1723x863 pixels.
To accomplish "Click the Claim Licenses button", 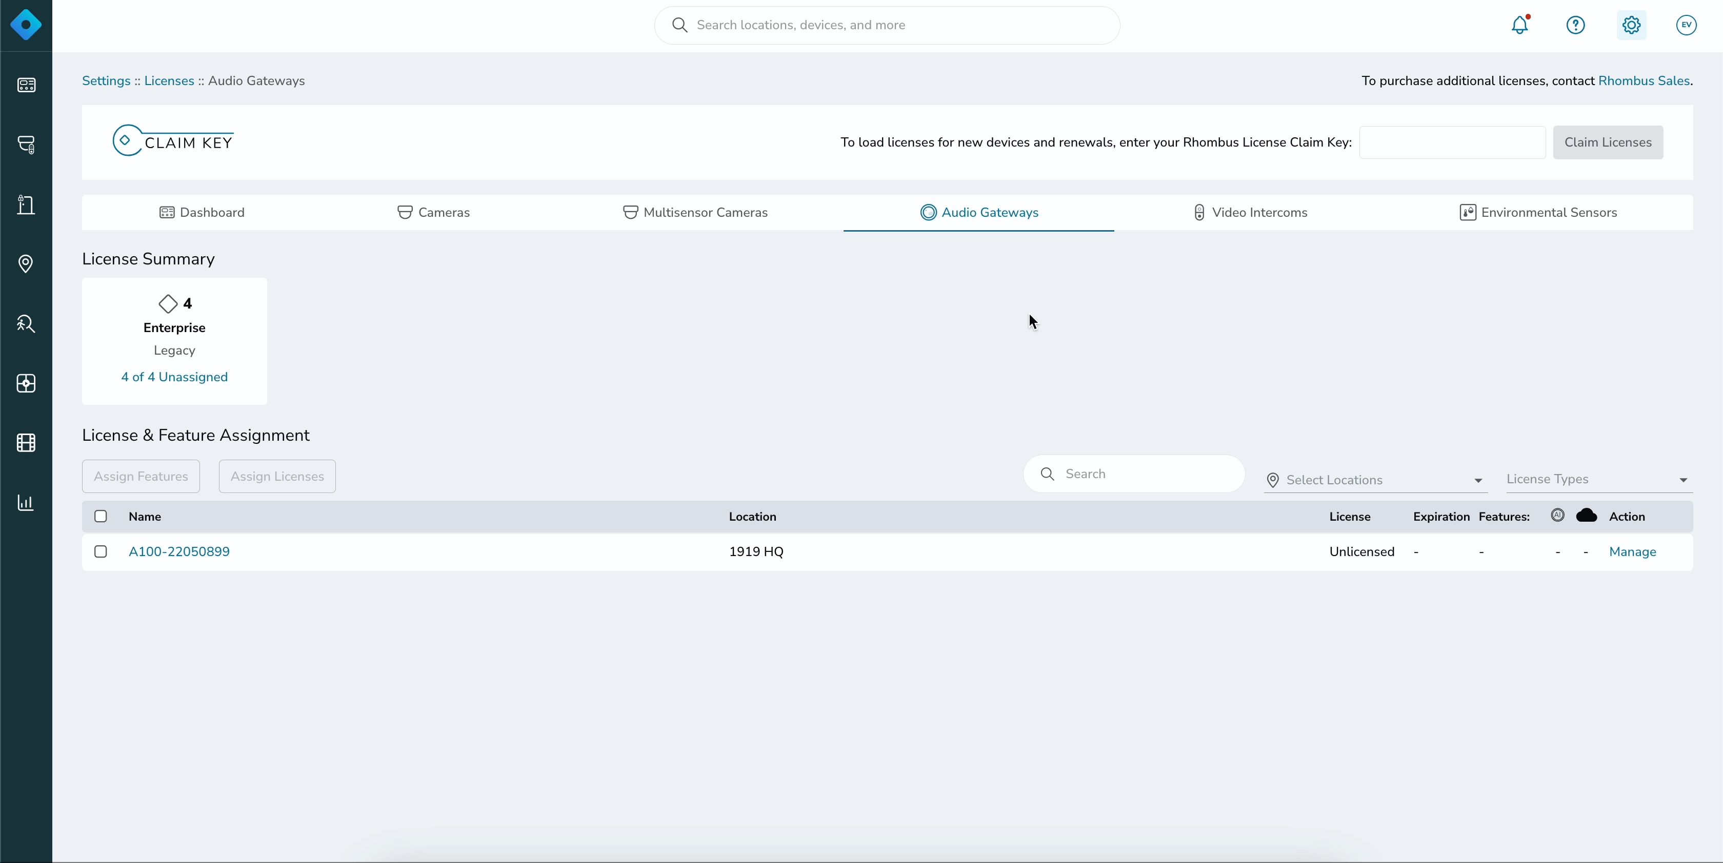I will coord(1608,142).
